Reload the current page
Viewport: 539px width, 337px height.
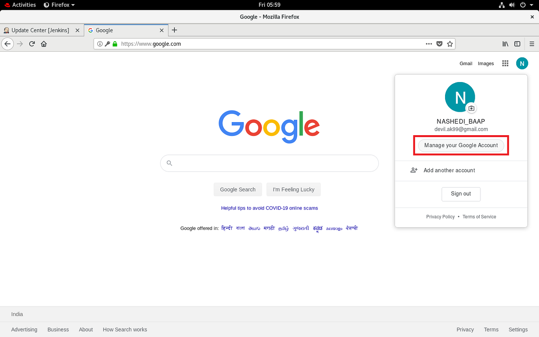pos(32,44)
